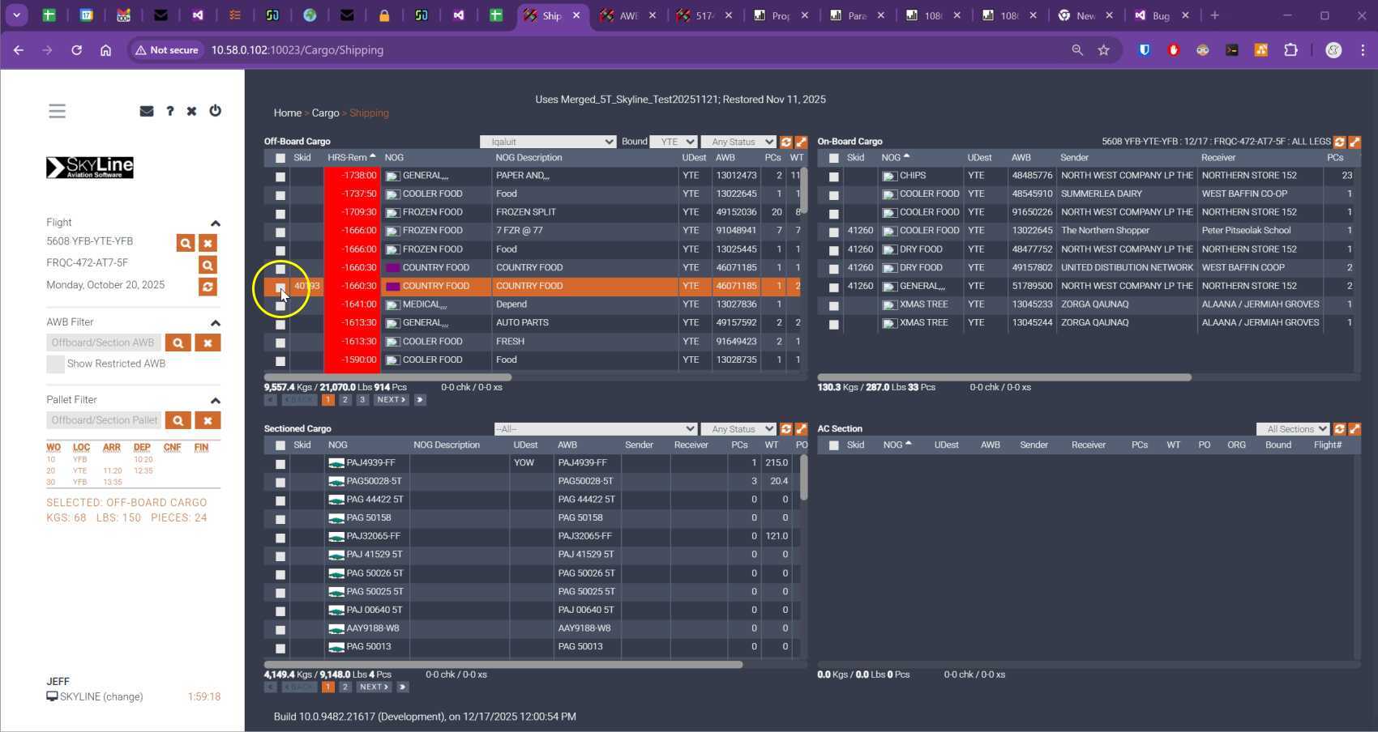Image resolution: width=1378 pixels, height=732 pixels.
Task: Go to Home in the breadcrumb
Action: tap(288, 113)
